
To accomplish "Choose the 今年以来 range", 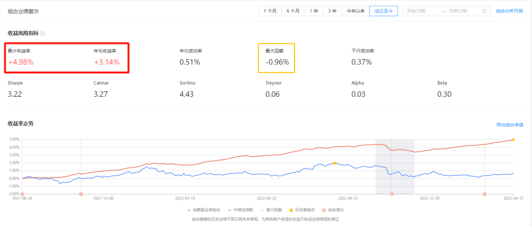I will [x=355, y=11].
